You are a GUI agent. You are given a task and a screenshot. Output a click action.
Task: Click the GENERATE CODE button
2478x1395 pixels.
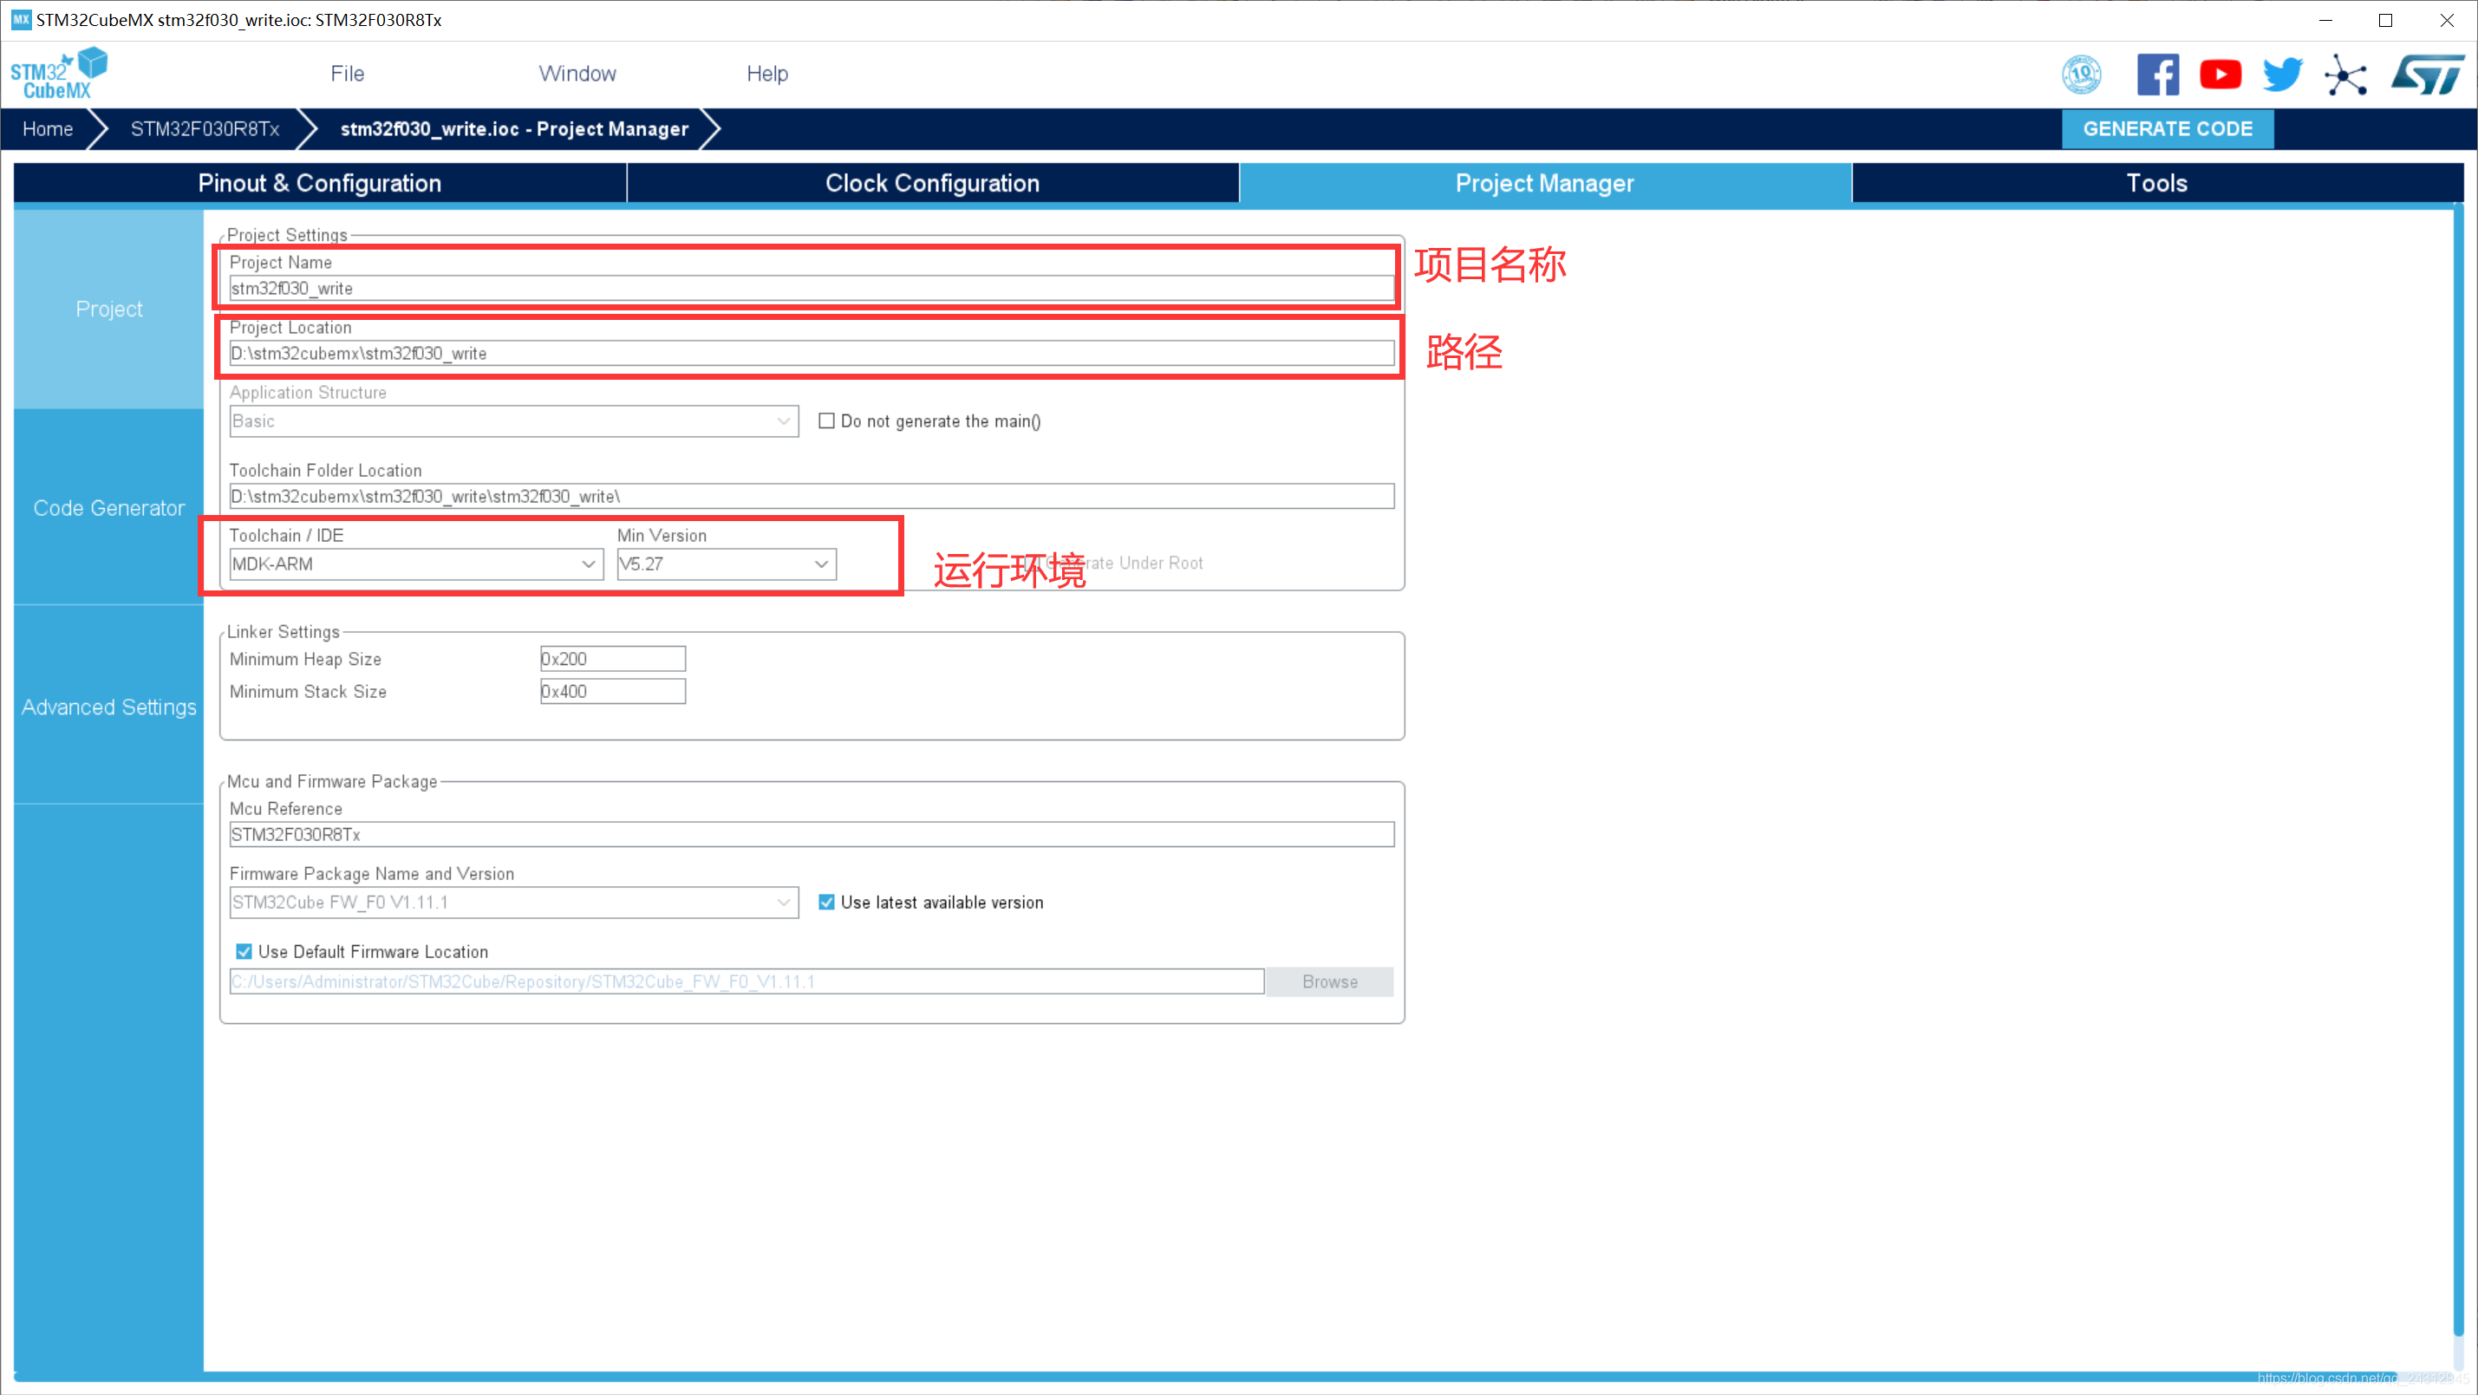(2168, 127)
